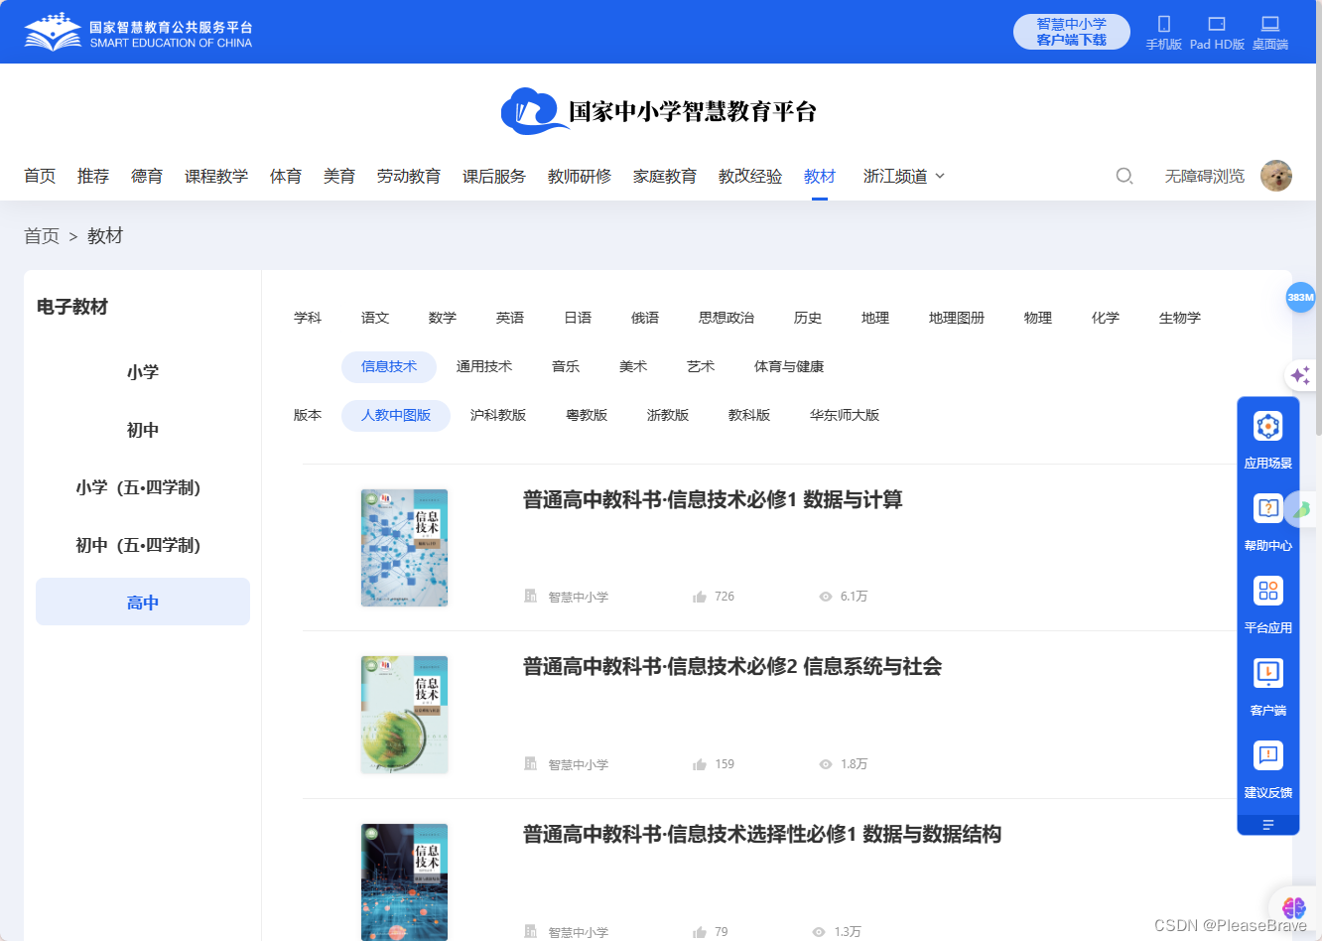Image resolution: width=1322 pixels, height=941 pixels.
Task: Like the 选择性必修1 数据与数据结构 textbook
Action: [x=700, y=932]
